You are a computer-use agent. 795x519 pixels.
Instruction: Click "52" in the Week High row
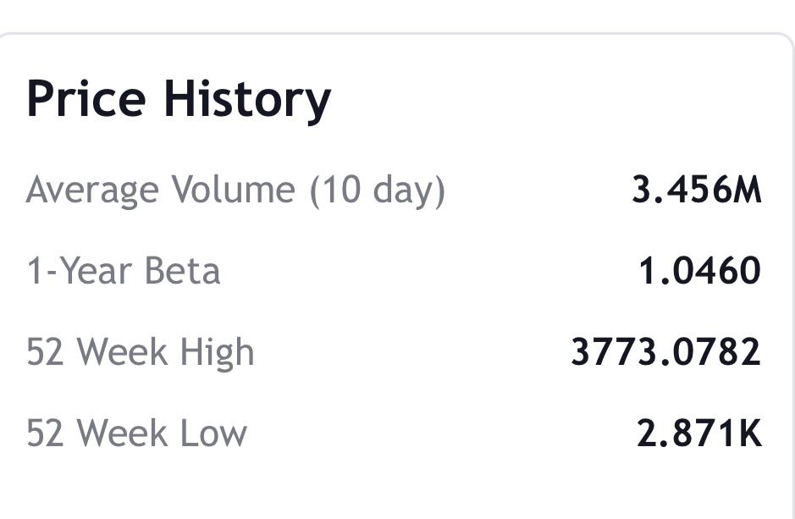(x=44, y=352)
